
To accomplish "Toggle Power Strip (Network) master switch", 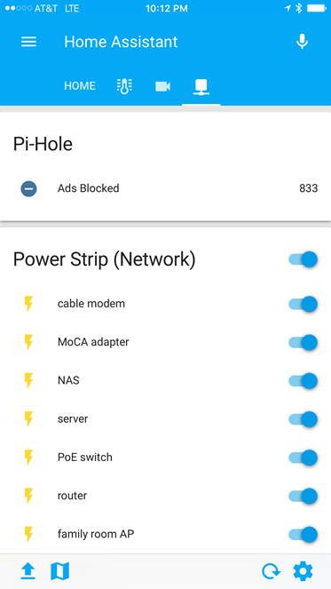I will [303, 259].
